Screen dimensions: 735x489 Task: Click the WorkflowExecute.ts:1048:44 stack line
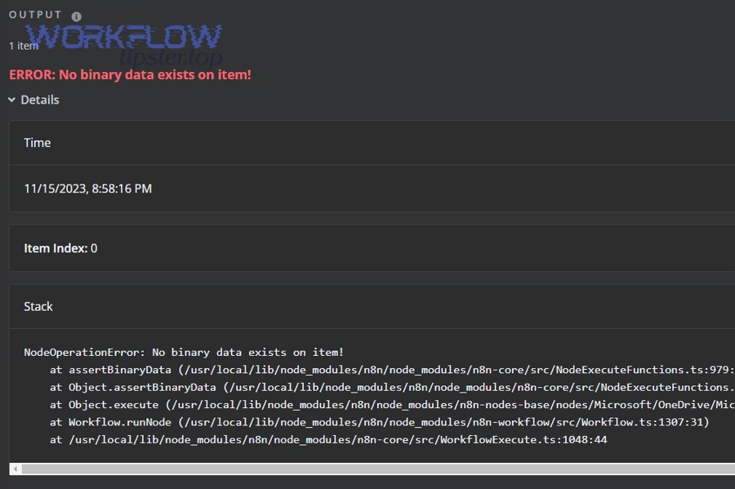click(x=328, y=439)
